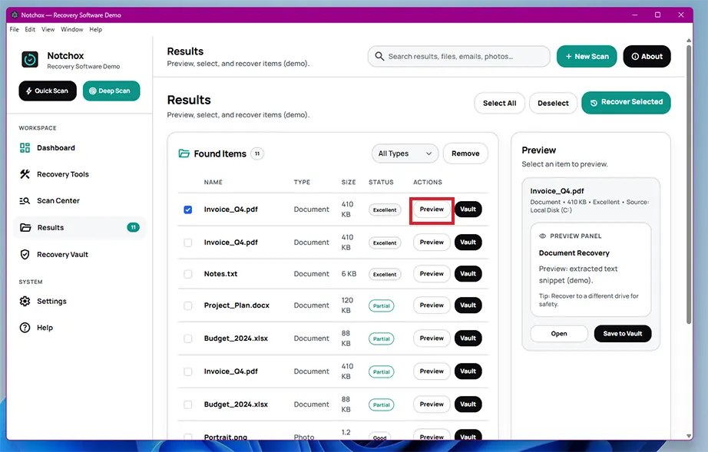The width and height of the screenshot is (708, 452).
Task: Open Recovery Tools via its wrench icon
Action: 25,174
